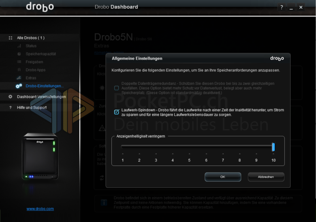
Task: Set brightness slider to tick 7
Action: pos(223,147)
